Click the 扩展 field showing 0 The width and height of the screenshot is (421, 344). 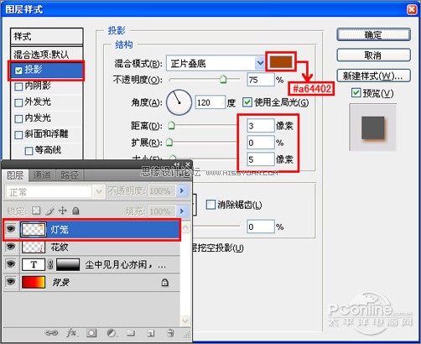click(261, 143)
